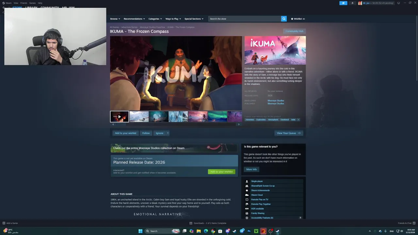The width and height of the screenshot is (418, 235).
Task: Open dropdown arrow next to Ignore
Action: point(168,133)
